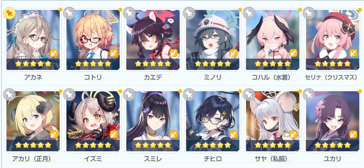
Task: Select the スミレ student thumbnail
Action: pyautogui.click(x=153, y=121)
